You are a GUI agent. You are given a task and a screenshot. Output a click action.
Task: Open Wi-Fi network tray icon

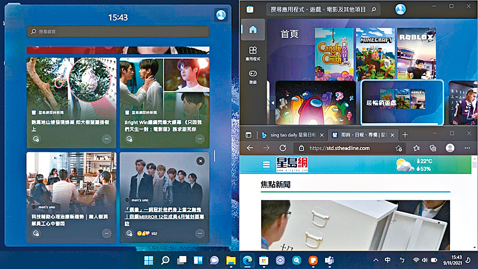(416, 260)
